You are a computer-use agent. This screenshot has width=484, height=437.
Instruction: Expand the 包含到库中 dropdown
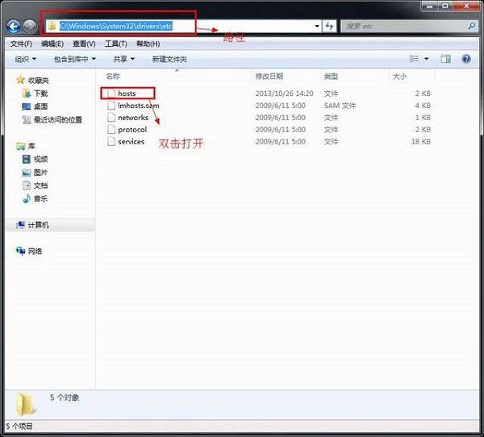tap(75, 59)
